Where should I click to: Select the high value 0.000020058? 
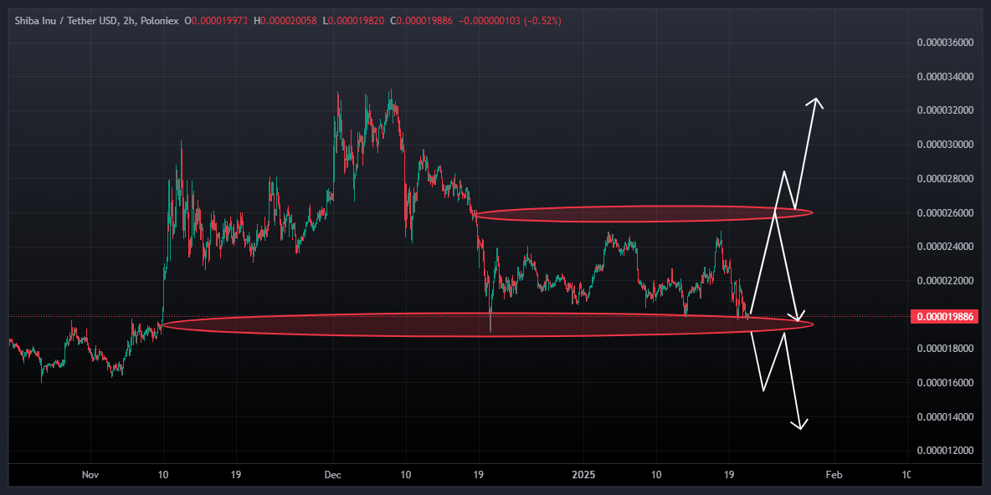[289, 22]
